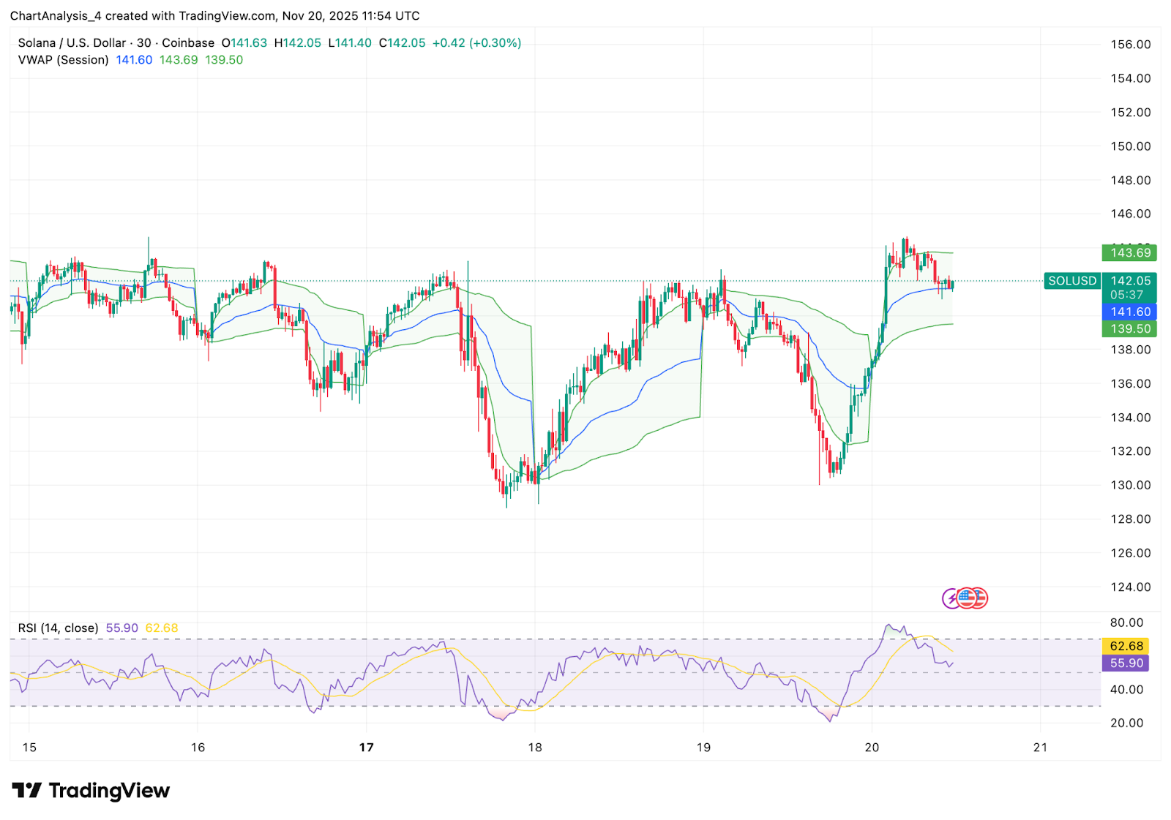The height and width of the screenshot is (820, 1171).
Task: Click the 80.00 RSI scale label
Action: click(1126, 622)
